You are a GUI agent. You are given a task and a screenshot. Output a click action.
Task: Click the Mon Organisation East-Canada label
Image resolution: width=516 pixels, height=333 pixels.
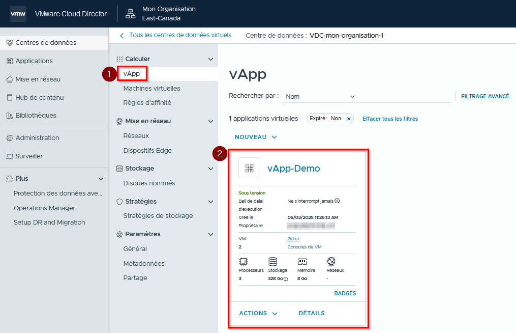tap(169, 14)
